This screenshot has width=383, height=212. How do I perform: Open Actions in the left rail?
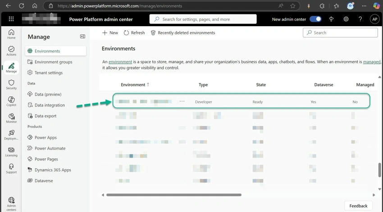pos(11,51)
